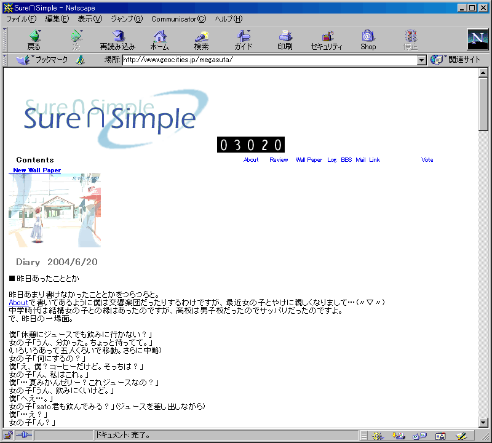Open the 検索 search tool
The width and height of the screenshot is (492, 443).
[x=201, y=40]
